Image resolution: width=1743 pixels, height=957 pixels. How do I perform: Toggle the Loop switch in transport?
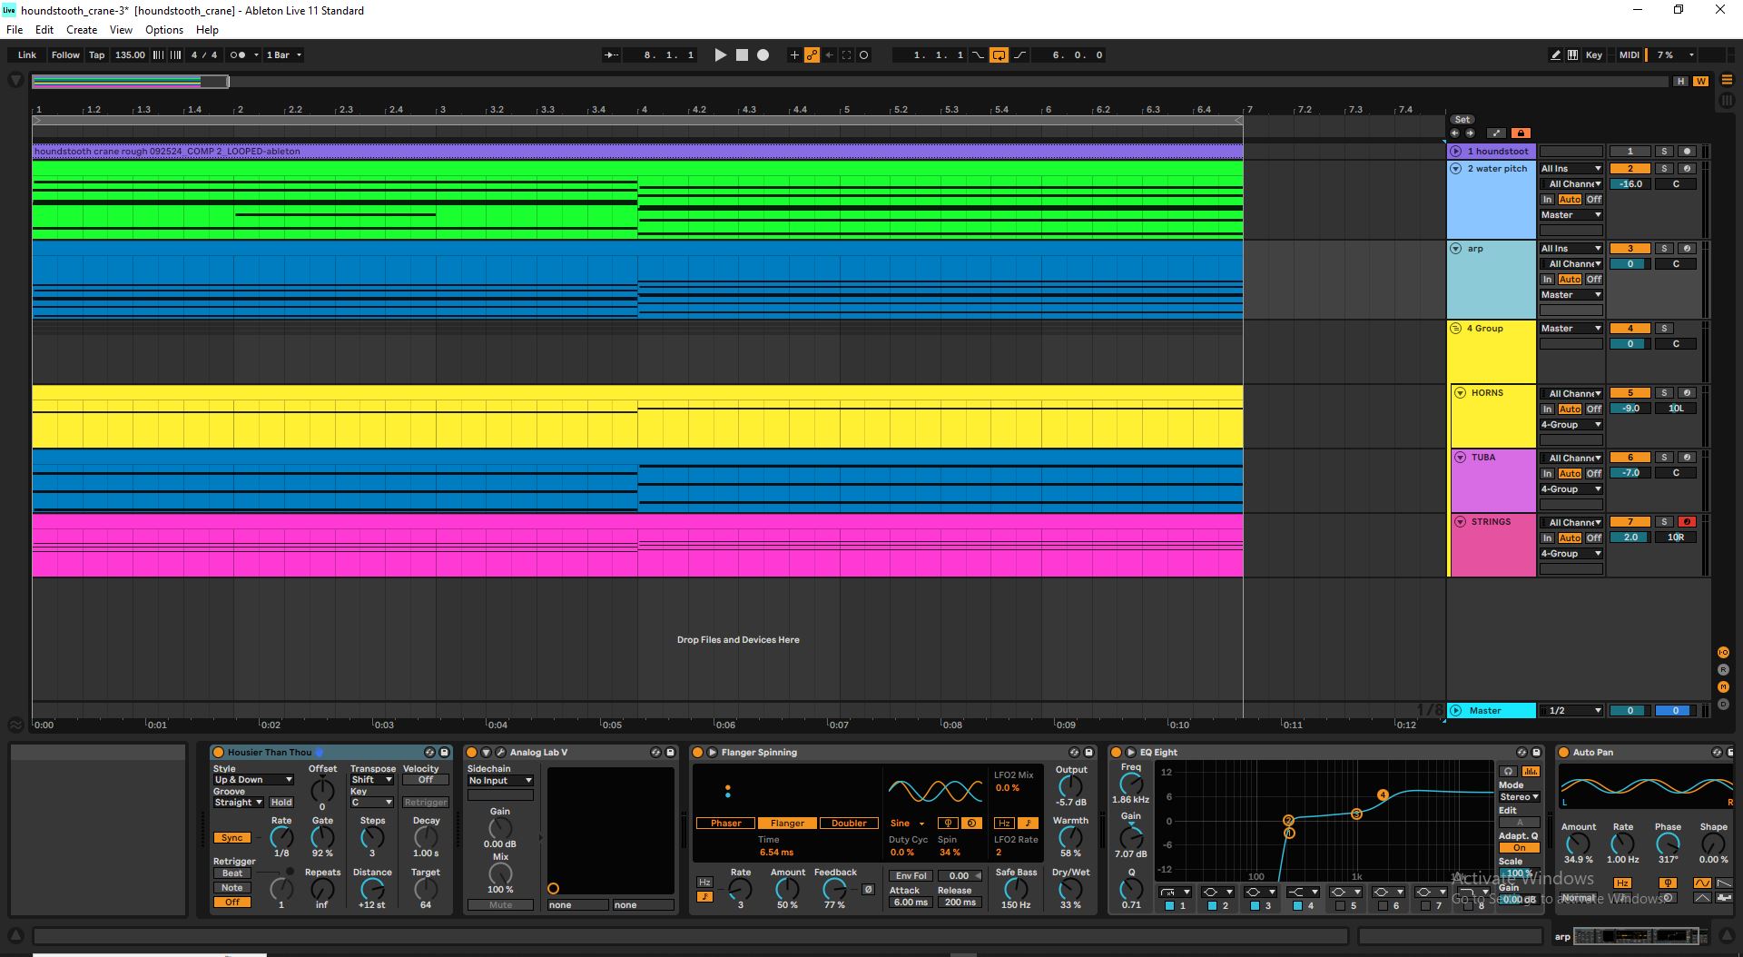pyautogui.click(x=999, y=55)
